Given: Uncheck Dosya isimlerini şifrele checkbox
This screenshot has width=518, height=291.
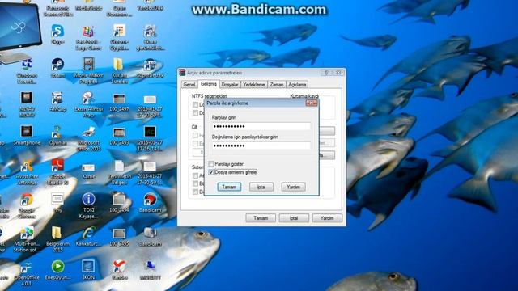Looking at the screenshot, I should pos(210,172).
